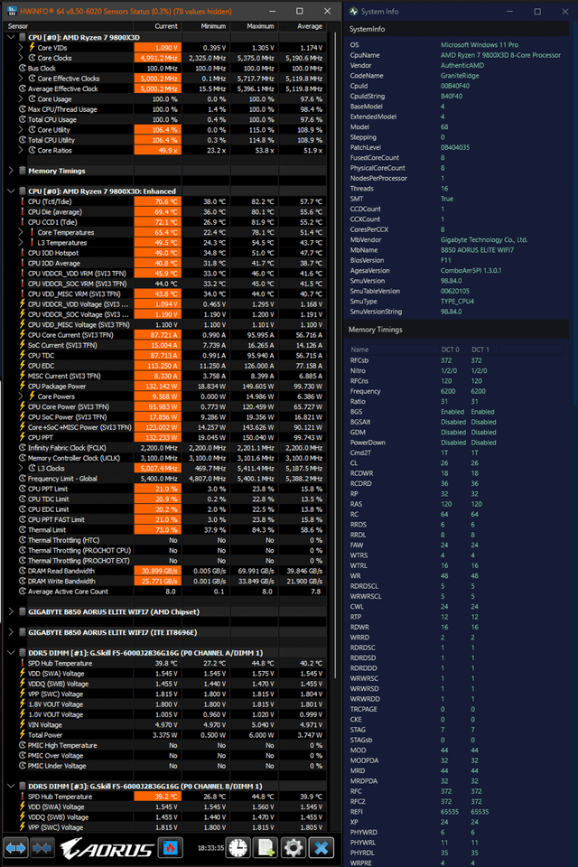This screenshot has width=578, height=867.
Task: Expand GIGABYTE B850 AORUS ELITE (AMD Chipset) group
Action: (11, 611)
